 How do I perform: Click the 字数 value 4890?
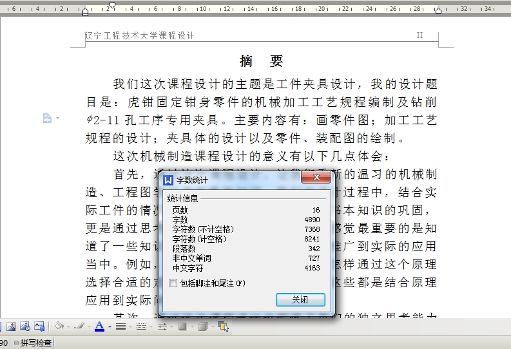coord(312,220)
